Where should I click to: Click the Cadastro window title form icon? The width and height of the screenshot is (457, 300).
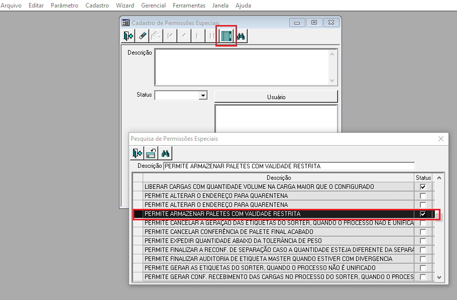point(126,23)
